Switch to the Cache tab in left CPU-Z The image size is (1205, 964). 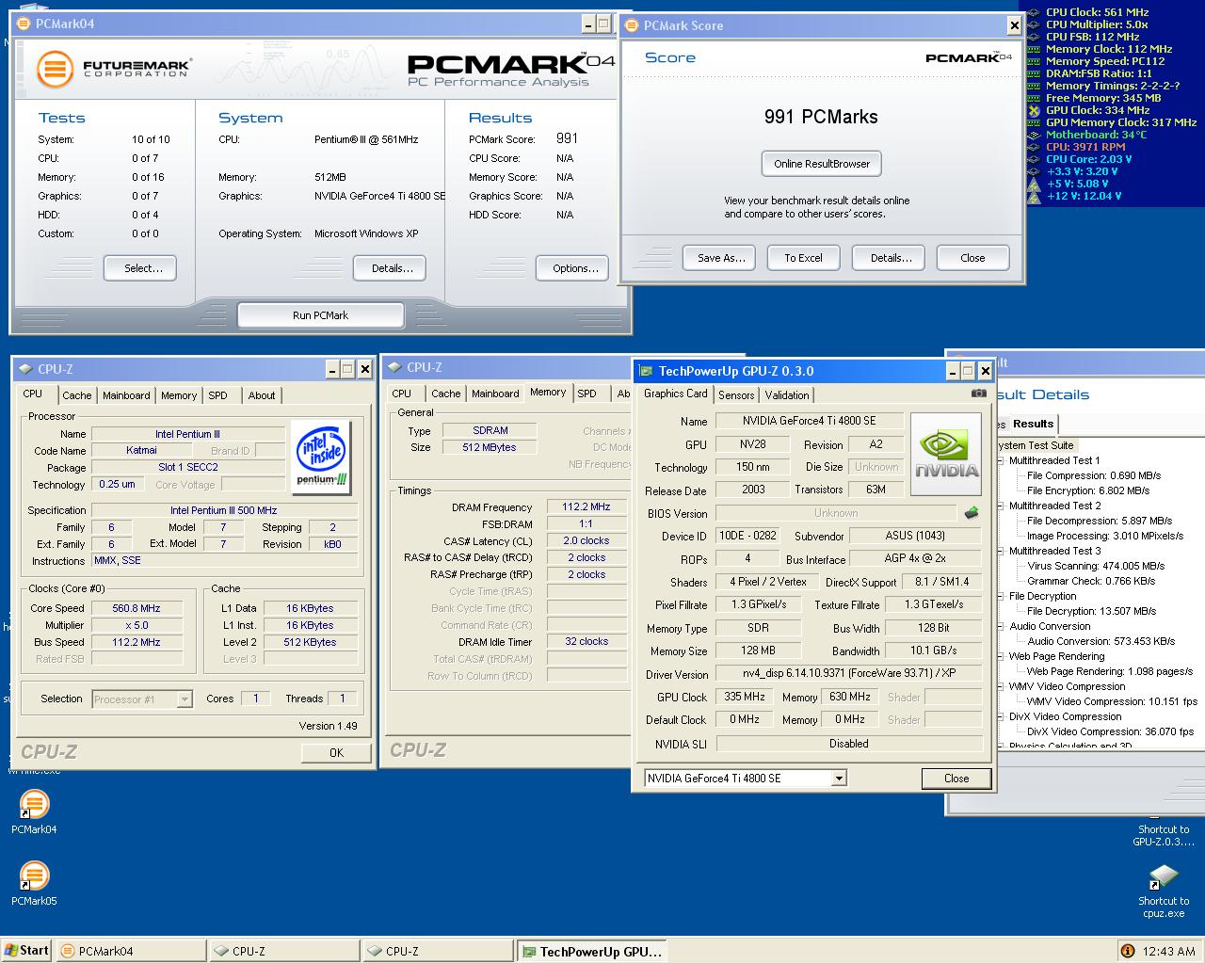[x=77, y=395]
